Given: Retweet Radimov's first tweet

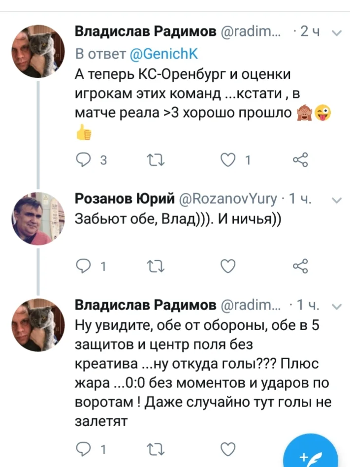Looking at the screenshot, I should [x=156, y=159].
